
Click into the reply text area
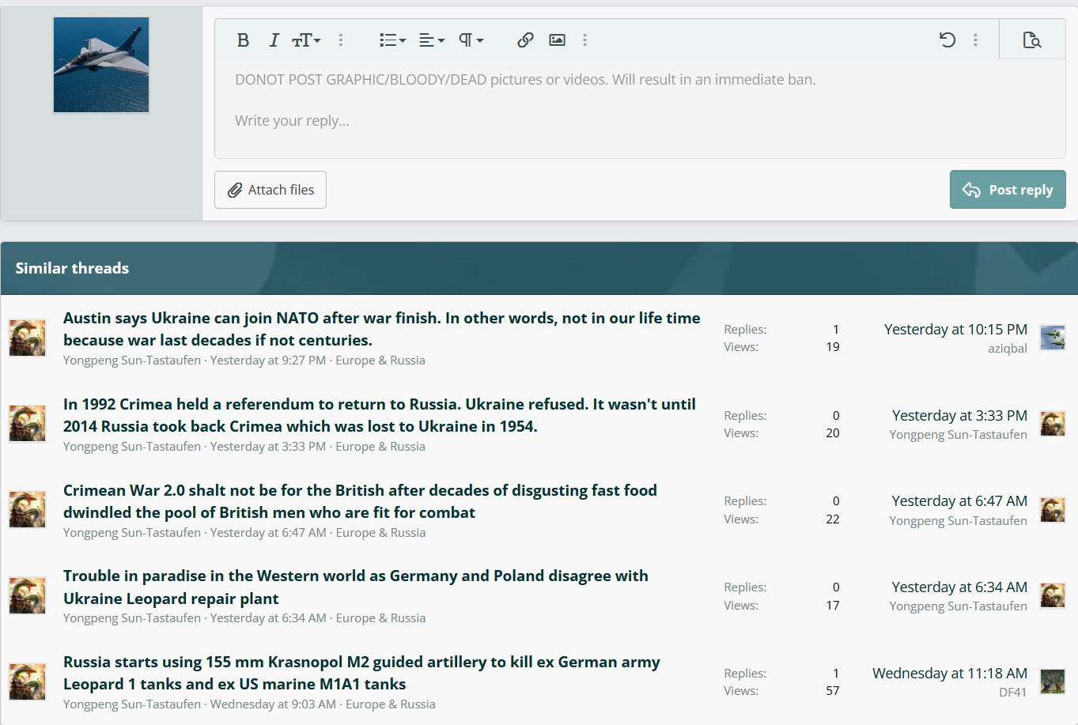click(x=639, y=108)
